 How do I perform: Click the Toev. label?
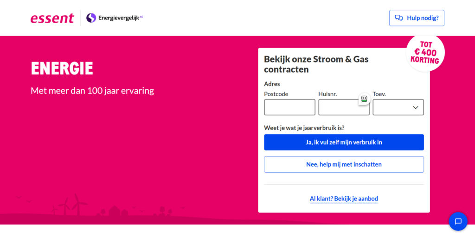379,94
